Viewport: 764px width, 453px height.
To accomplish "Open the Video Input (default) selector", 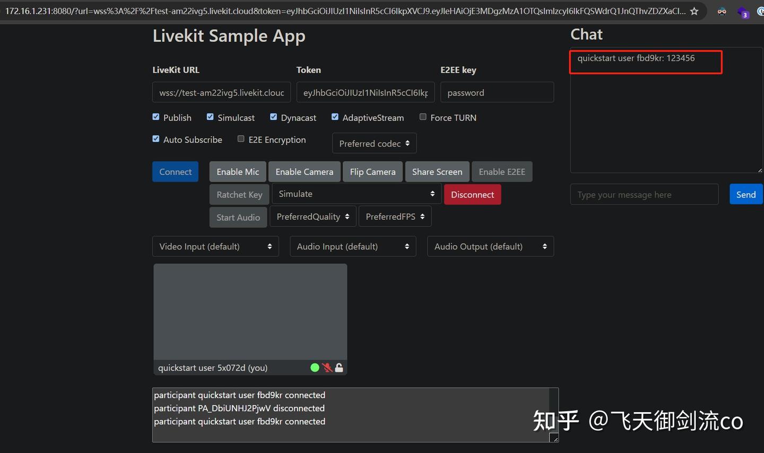I will coord(215,246).
